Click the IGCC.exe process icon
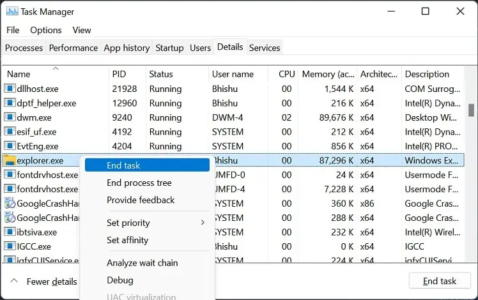The height and width of the screenshot is (300, 478). coord(10,246)
